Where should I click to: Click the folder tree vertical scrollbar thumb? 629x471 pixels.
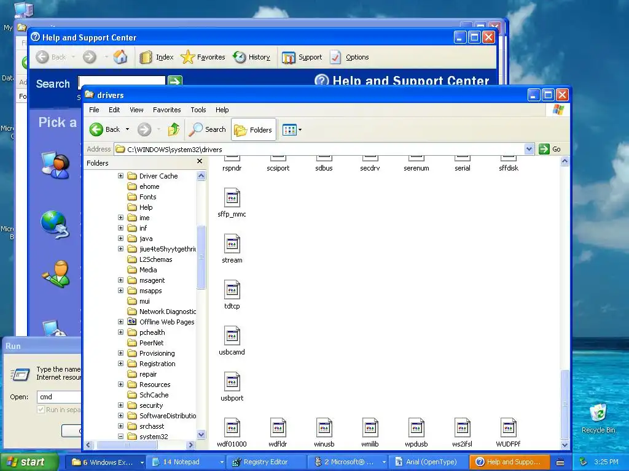click(201, 257)
